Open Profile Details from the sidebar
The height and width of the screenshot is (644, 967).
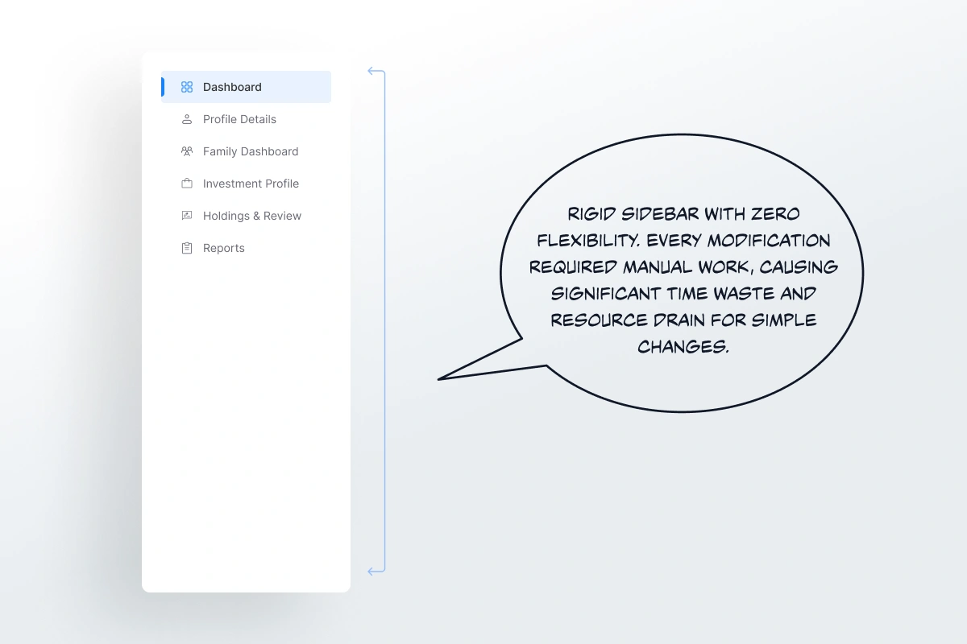coord(239,119)
